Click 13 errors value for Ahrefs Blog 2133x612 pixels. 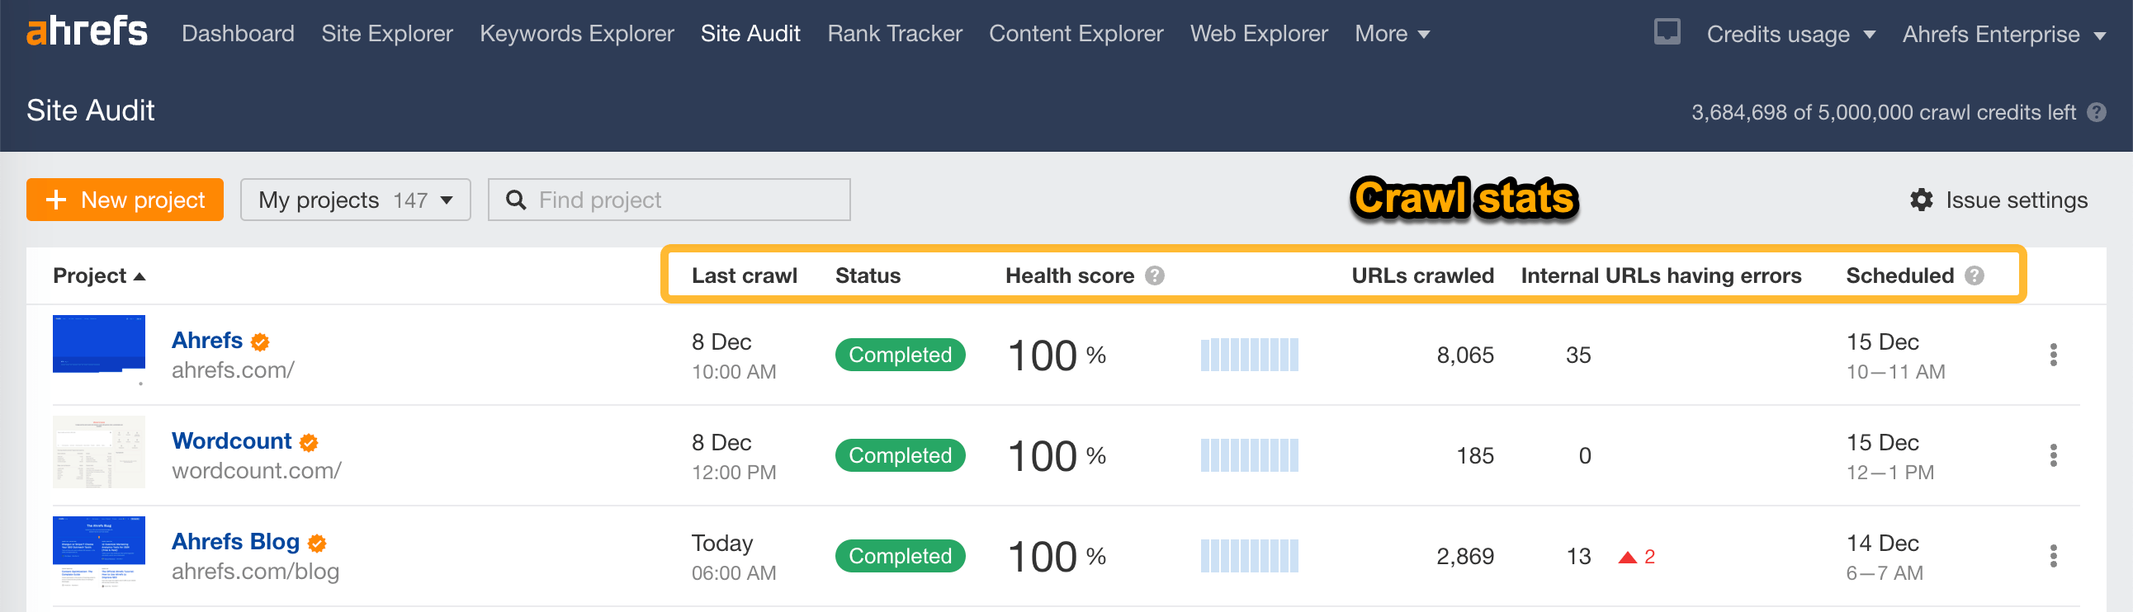(x=1578, y=557)
